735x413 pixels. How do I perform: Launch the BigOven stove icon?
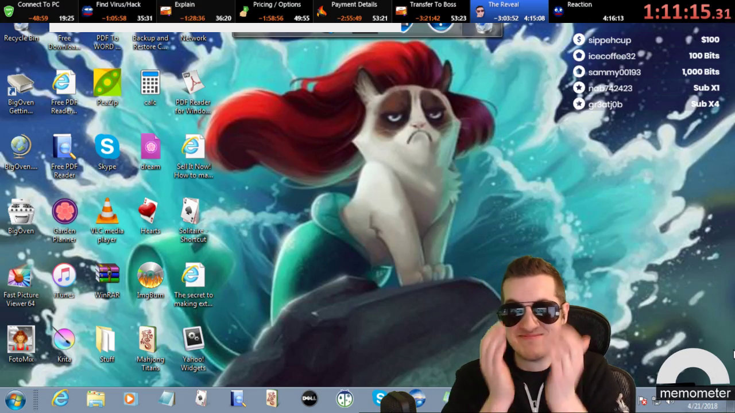(21, 216)
